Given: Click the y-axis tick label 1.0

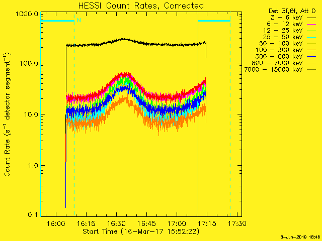Looking at the screenshot, I should (32, 166).
